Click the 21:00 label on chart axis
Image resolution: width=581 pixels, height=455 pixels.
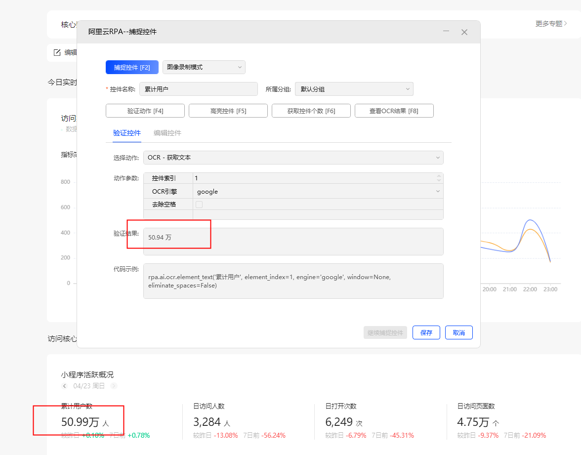[509, 290]
